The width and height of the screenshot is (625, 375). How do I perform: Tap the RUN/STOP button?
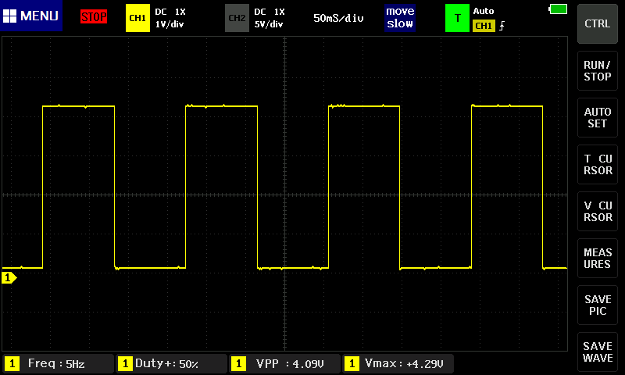pyautogui.click(x=598, y=70)
